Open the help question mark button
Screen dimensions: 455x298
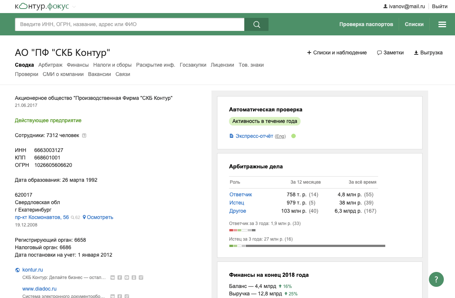(x=436, y=279)
